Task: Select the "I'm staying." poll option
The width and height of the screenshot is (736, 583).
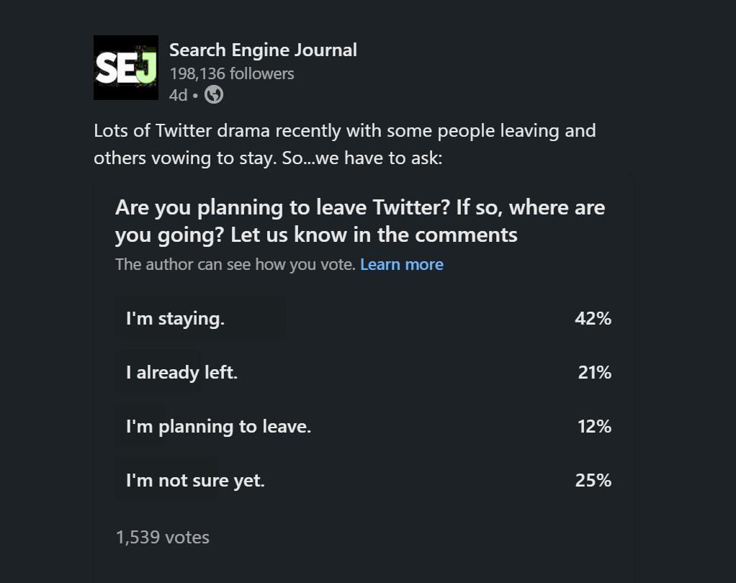Action: 175,319
